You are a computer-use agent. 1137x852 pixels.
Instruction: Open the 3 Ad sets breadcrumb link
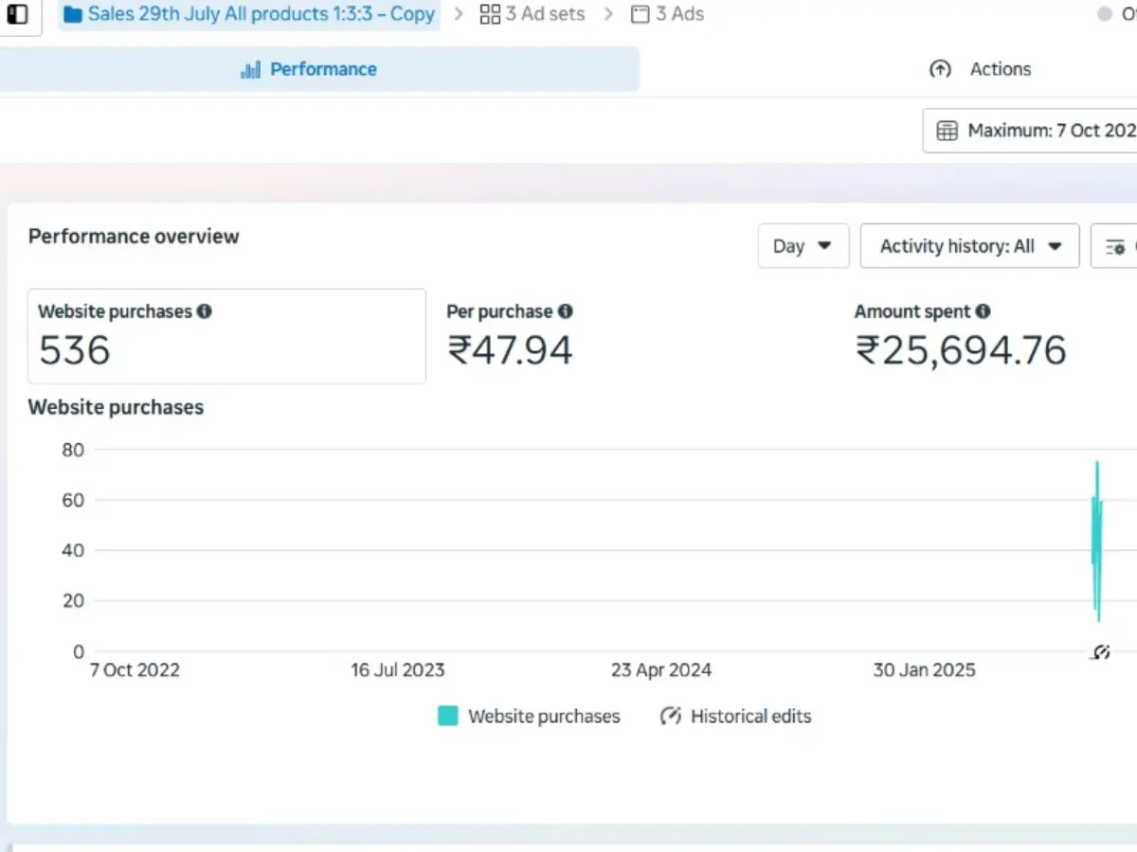pyautogui.click(x=544, y=14)
